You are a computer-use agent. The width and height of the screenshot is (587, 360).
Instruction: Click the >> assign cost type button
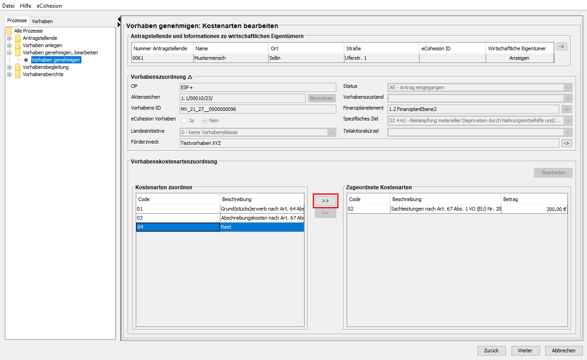(325, 201)
